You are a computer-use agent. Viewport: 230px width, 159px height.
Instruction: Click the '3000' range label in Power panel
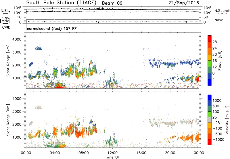(x=17, y=52)
